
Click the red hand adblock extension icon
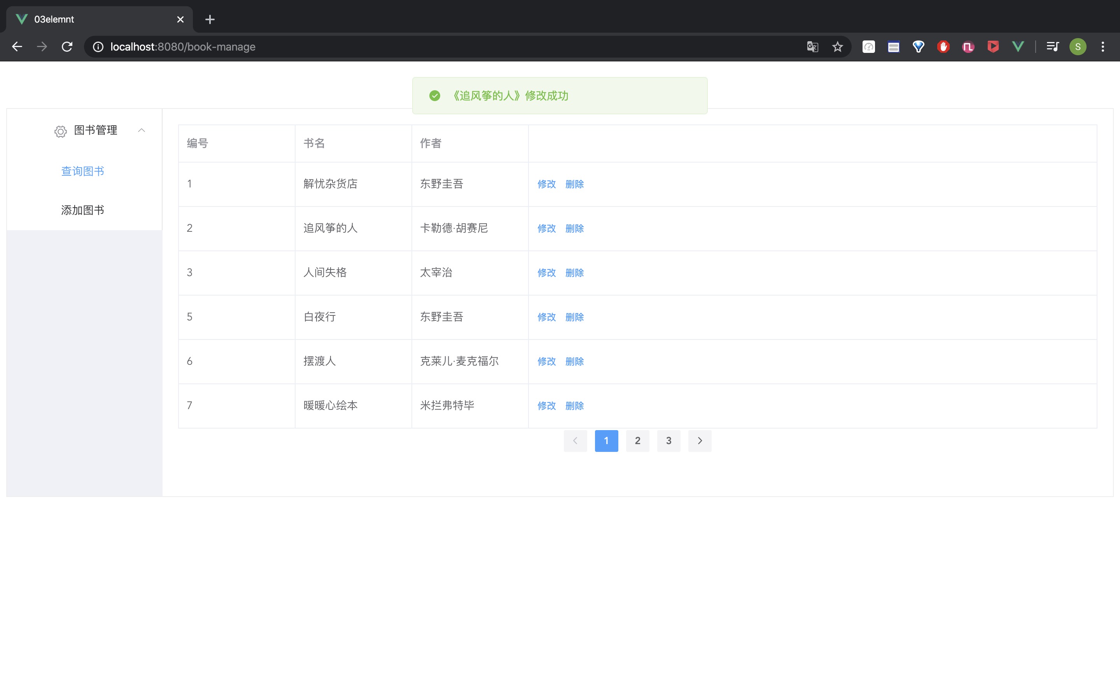(943, 47)
